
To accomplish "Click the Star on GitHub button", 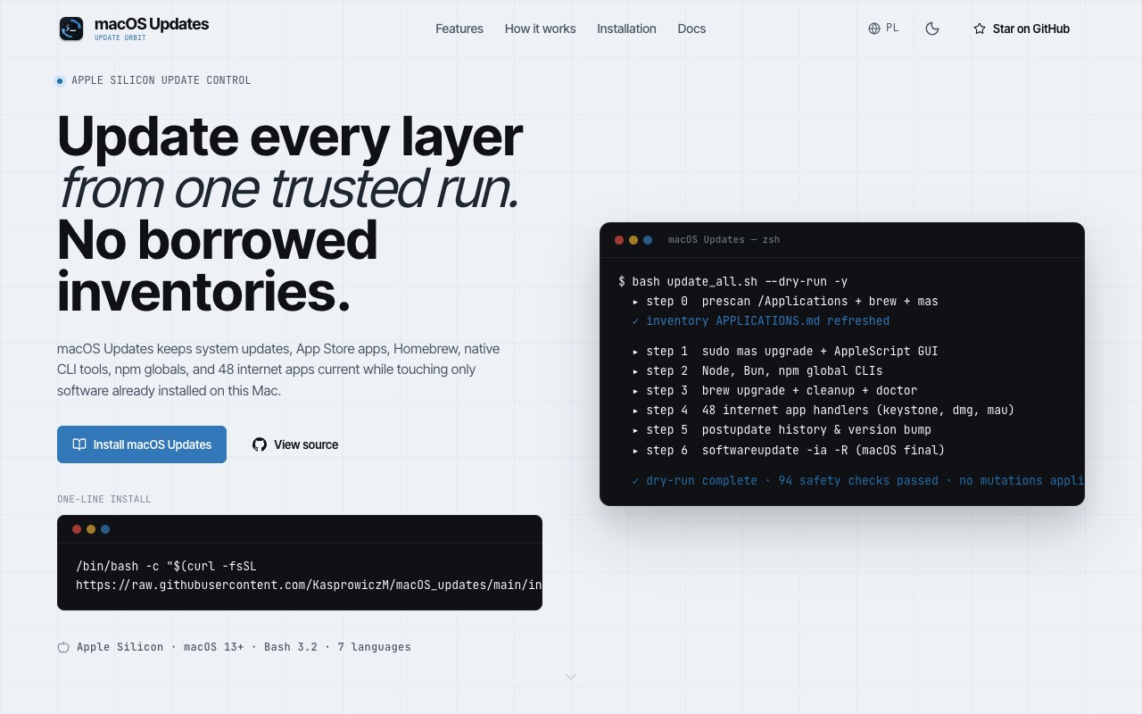I will (1022, 29).
